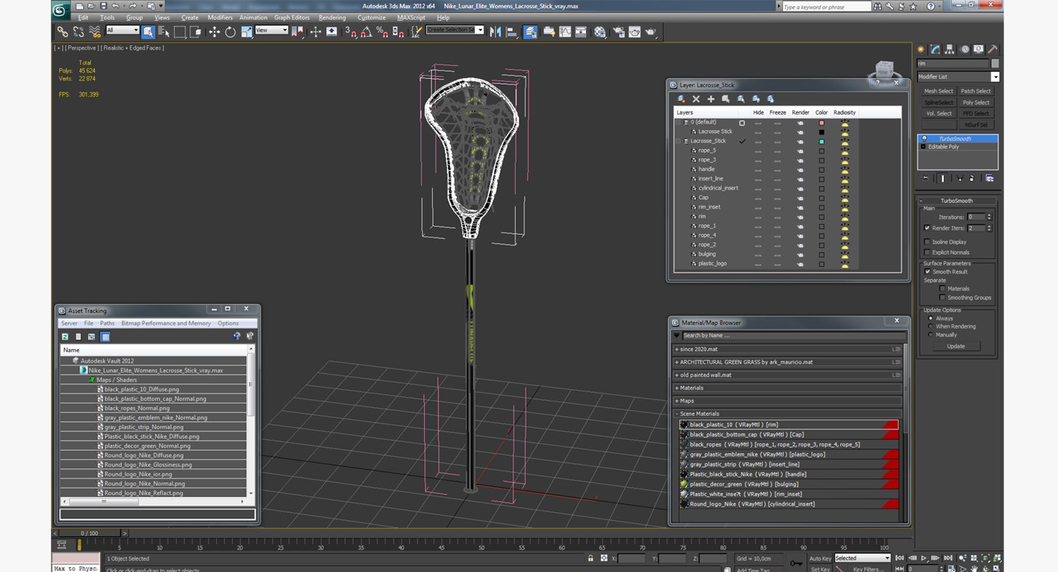Select the Rotate transform tool
The width and height of the screenshot is (1058, 572).
(x=230, y=32)
